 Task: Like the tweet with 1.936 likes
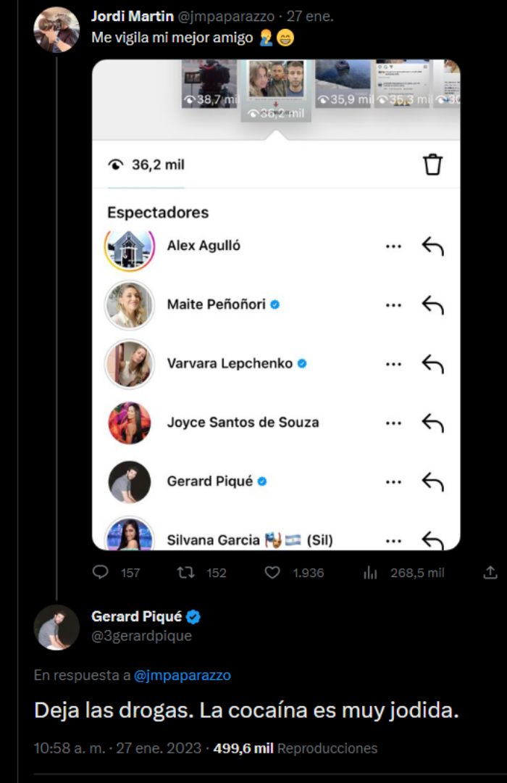coord(272,573)
